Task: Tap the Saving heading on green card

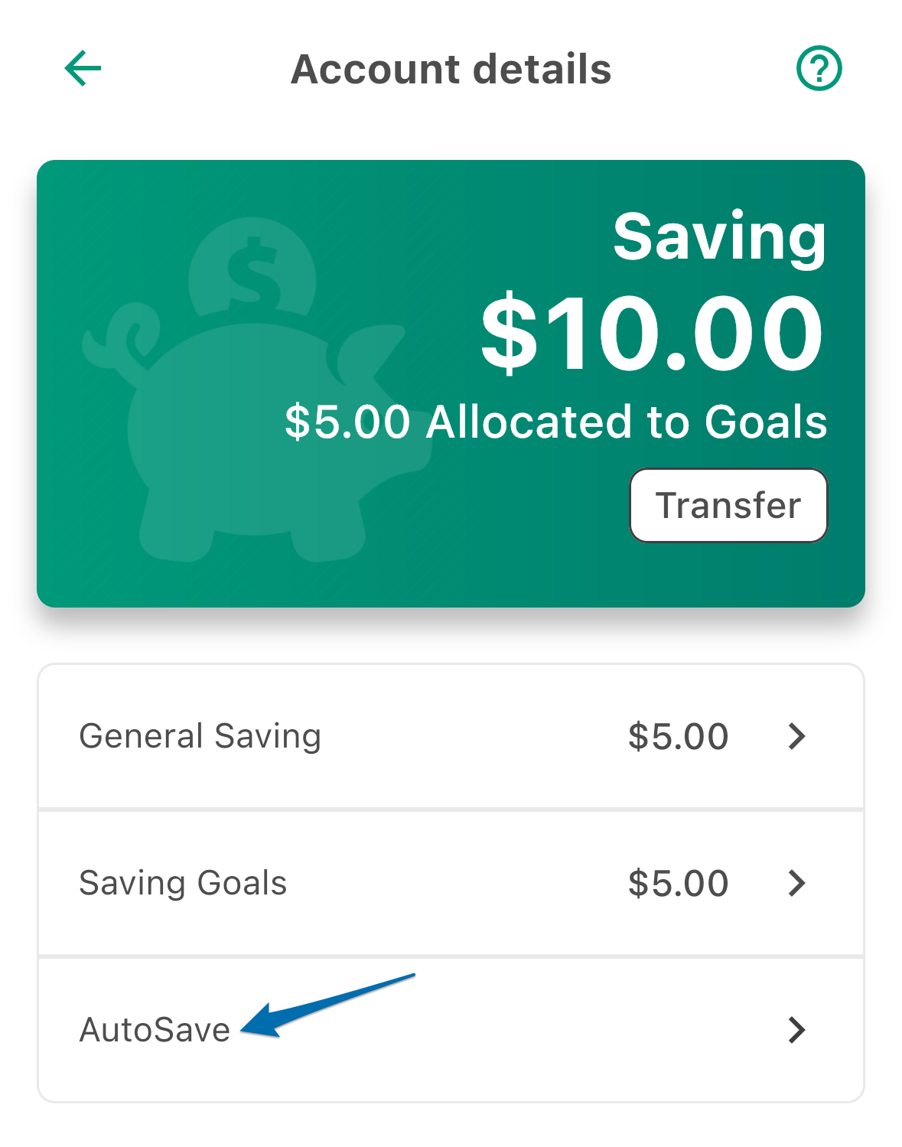Action: pyautogui.click(x=720, y=238)
